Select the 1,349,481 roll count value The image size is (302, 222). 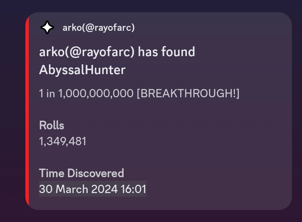point(63,141)
